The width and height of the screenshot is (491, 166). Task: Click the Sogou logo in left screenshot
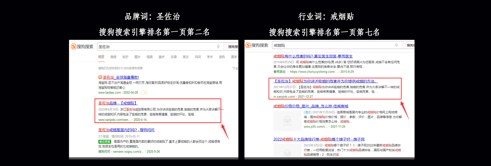pos(82,46)
